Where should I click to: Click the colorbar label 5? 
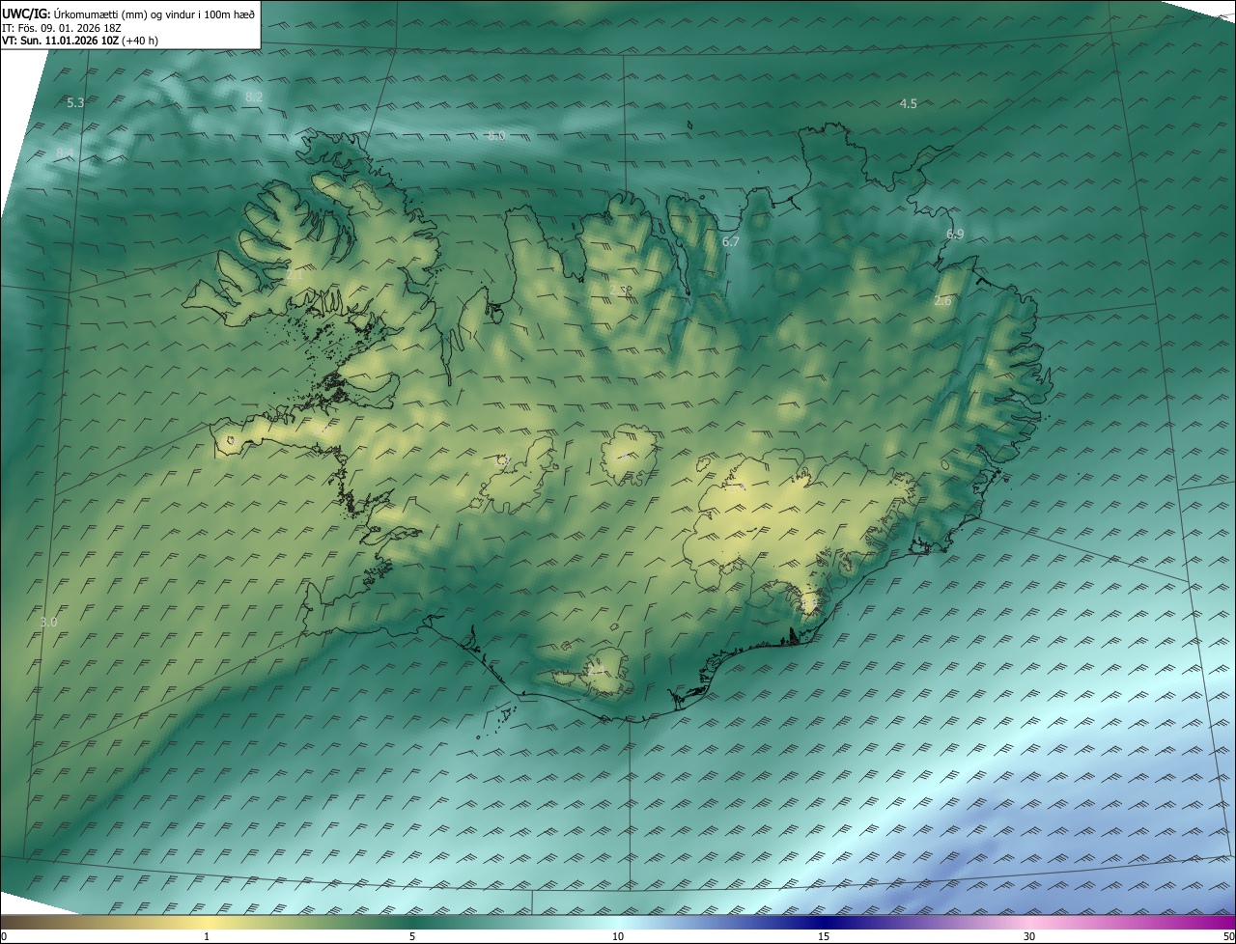click(x=412, y=936)
